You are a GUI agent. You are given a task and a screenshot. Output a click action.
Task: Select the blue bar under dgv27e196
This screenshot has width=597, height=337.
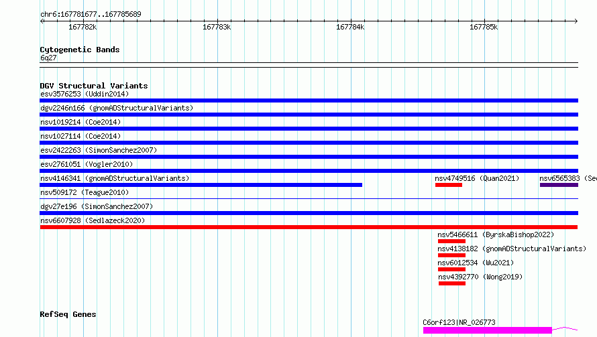pyautogui.click(x=309, y=213)
